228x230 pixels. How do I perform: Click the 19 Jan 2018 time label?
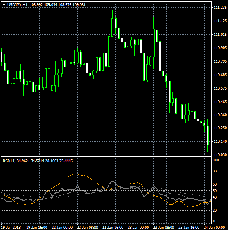pyautogui.click(x=11, y=228)
